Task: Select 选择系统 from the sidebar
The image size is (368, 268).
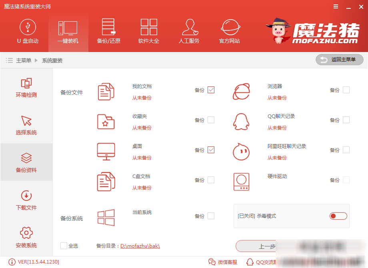Action: (26, 124)
